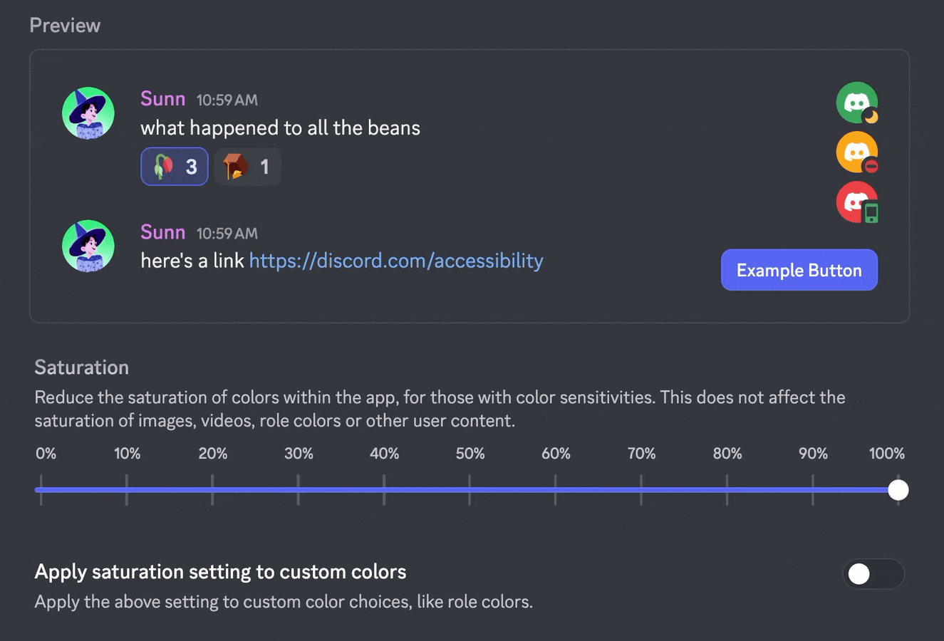Click the 10:59 AM timestamp on the first message
This screenshot has width=944, height=641.
pos(226,100)
